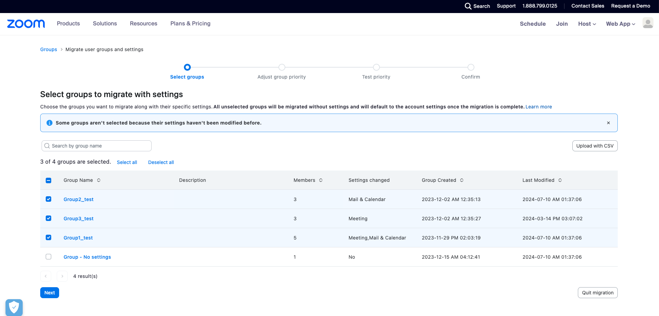Open the Search magnifier in top bar

coord(468,6)
